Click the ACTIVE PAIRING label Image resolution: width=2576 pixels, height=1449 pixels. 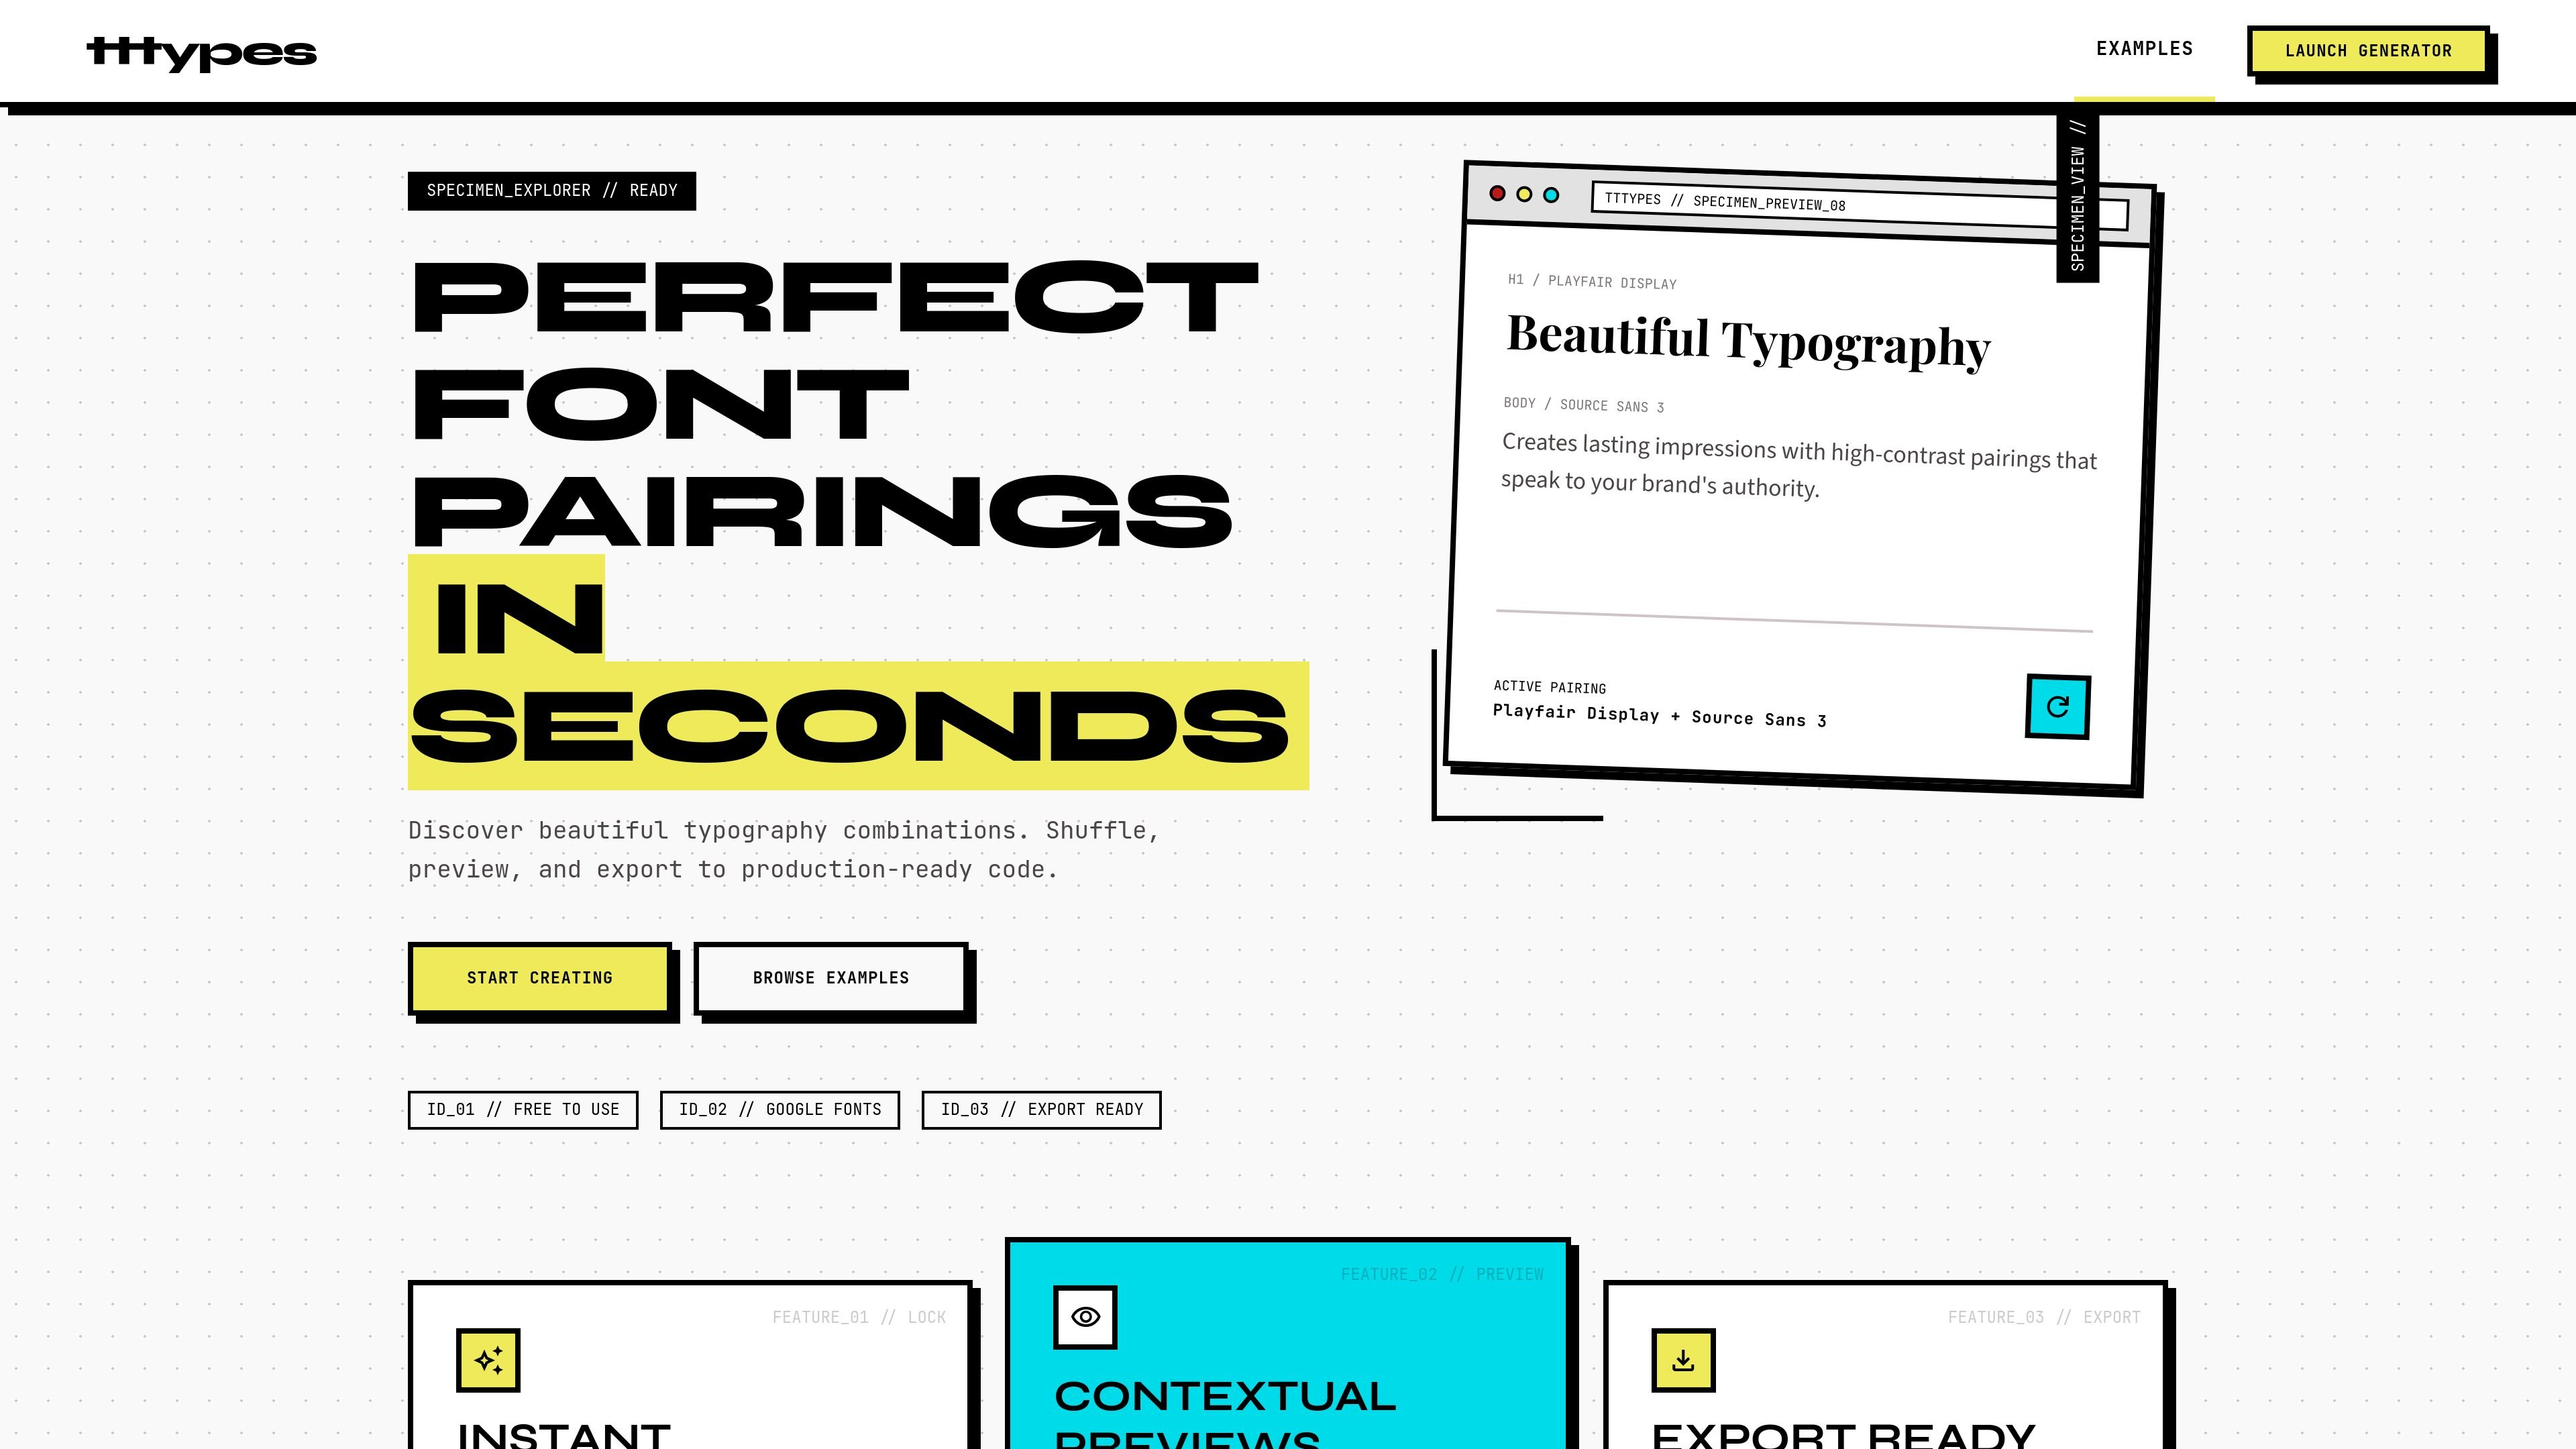click(1550, 687)
